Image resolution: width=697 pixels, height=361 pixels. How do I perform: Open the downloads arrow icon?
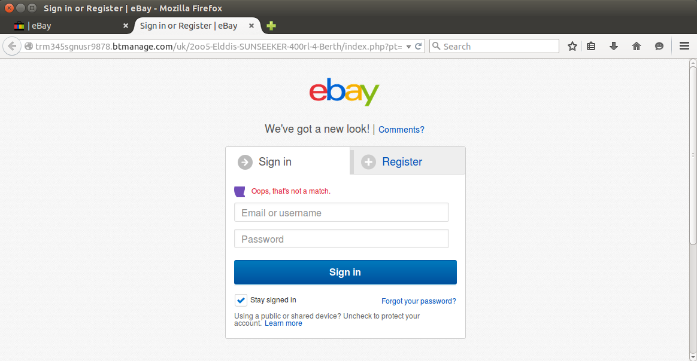(x=613, y=46)
